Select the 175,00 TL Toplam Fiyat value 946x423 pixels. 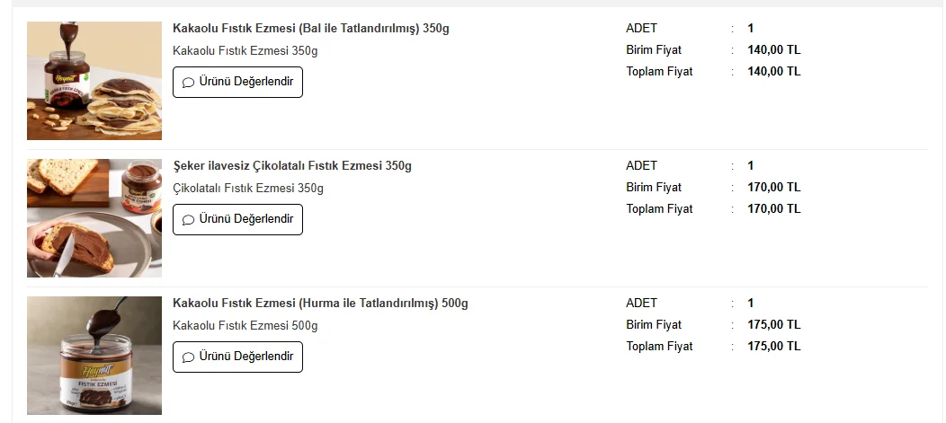773,347
